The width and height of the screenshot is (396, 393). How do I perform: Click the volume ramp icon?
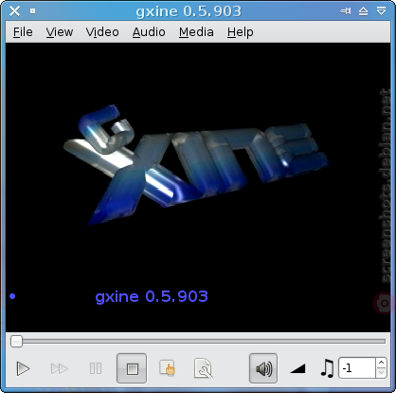pyautogui.click(x=297, y=368)
